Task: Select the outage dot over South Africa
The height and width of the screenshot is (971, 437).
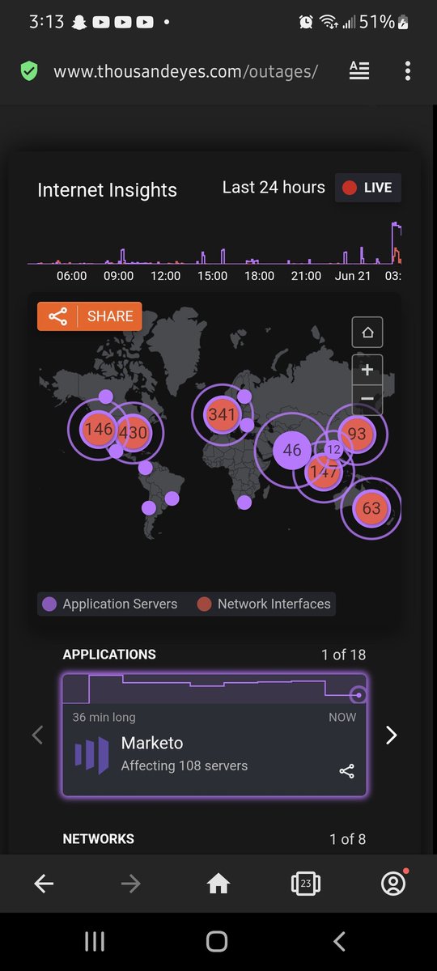Action: (244, 502)
